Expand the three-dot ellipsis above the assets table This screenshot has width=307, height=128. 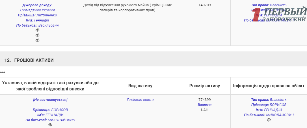point(3,72)
